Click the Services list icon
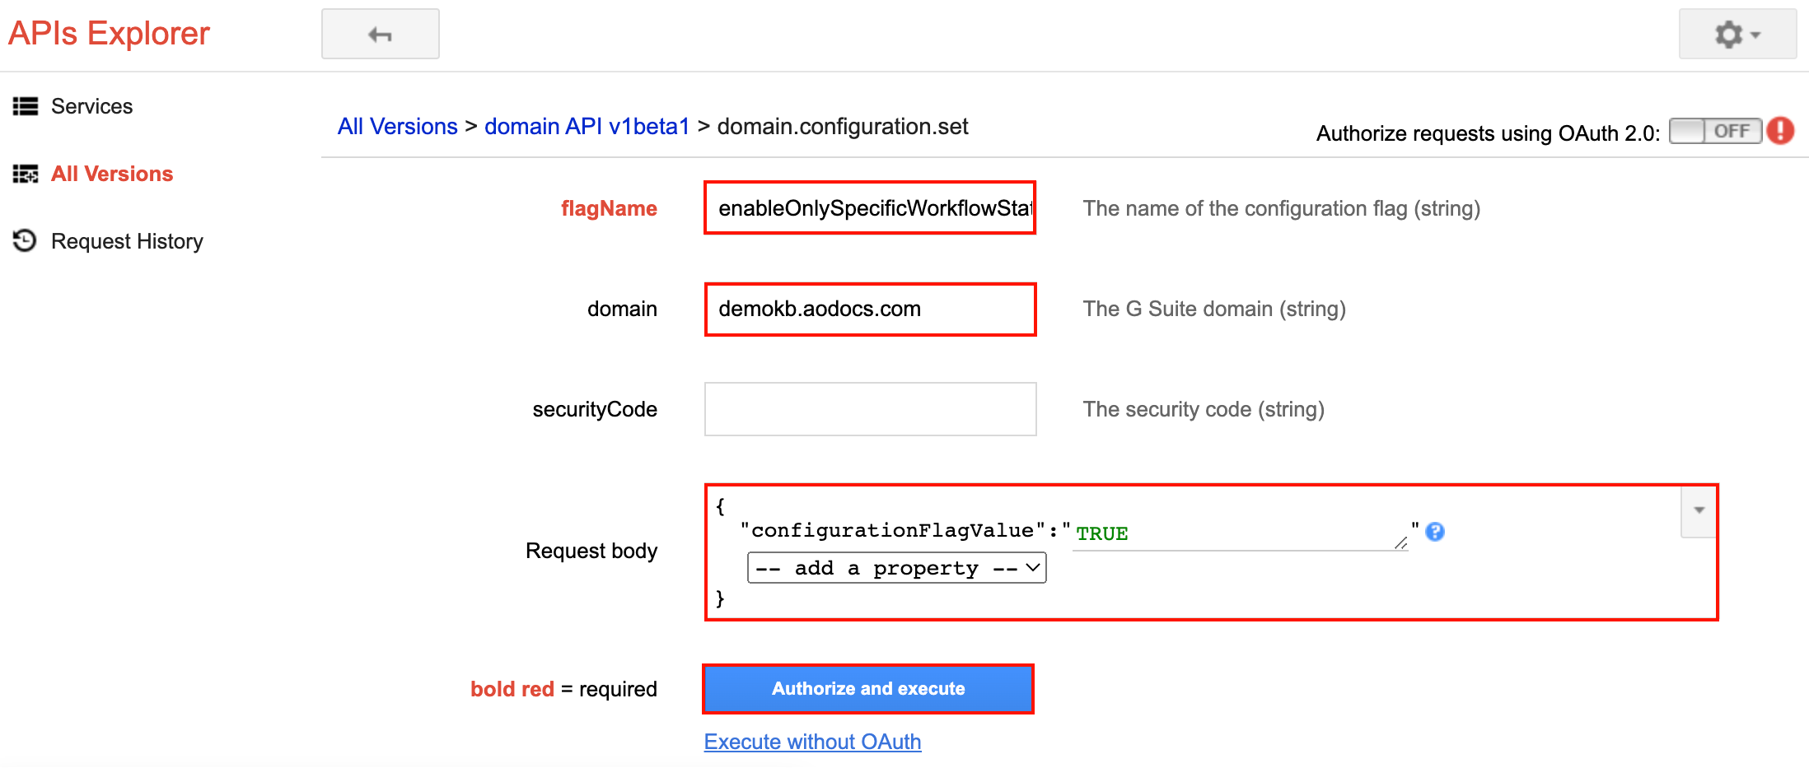1809x768 pixels. click(x=26, y=106)
